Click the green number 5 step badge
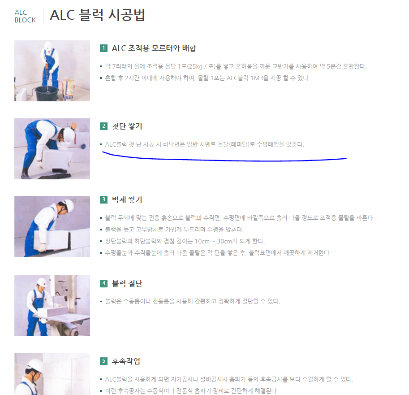The width and height of the screenshot is (409, 395). point(103,361)
